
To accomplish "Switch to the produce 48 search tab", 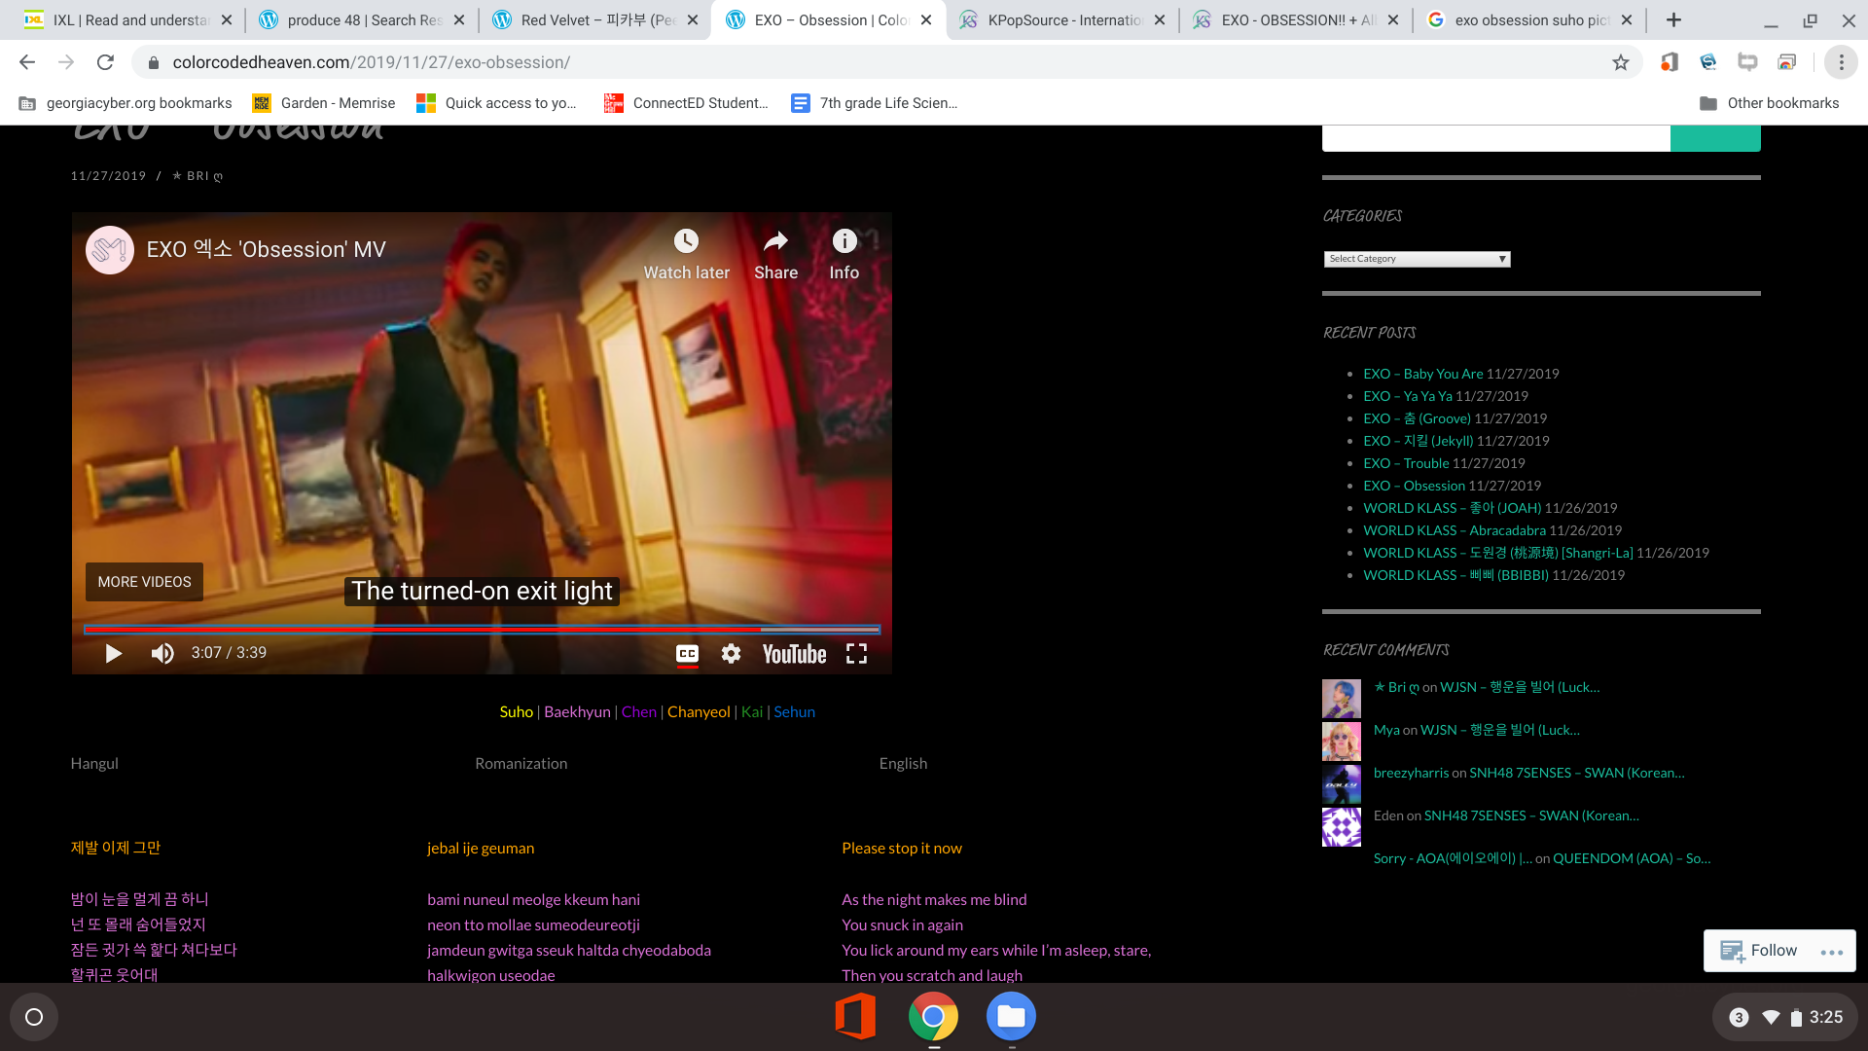I will point(362,19).
